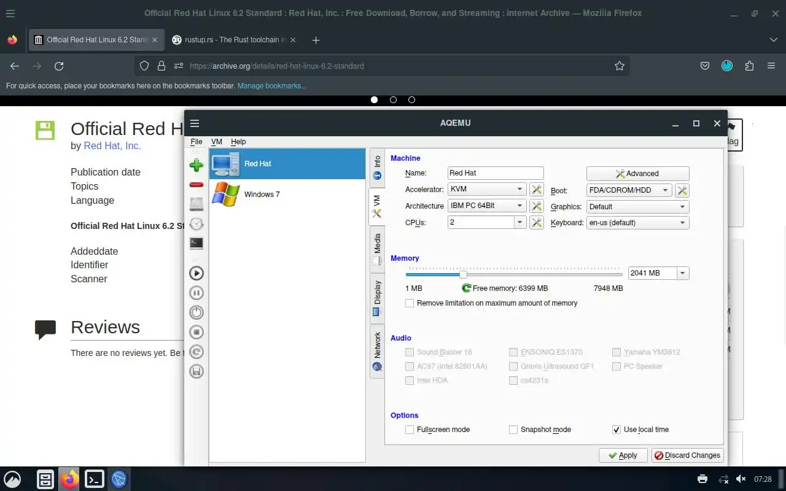Open the terminal console toolbar icon in AQEMU
Image resolution: width=786 pixels, height=491 pixels.
[196, 243]
